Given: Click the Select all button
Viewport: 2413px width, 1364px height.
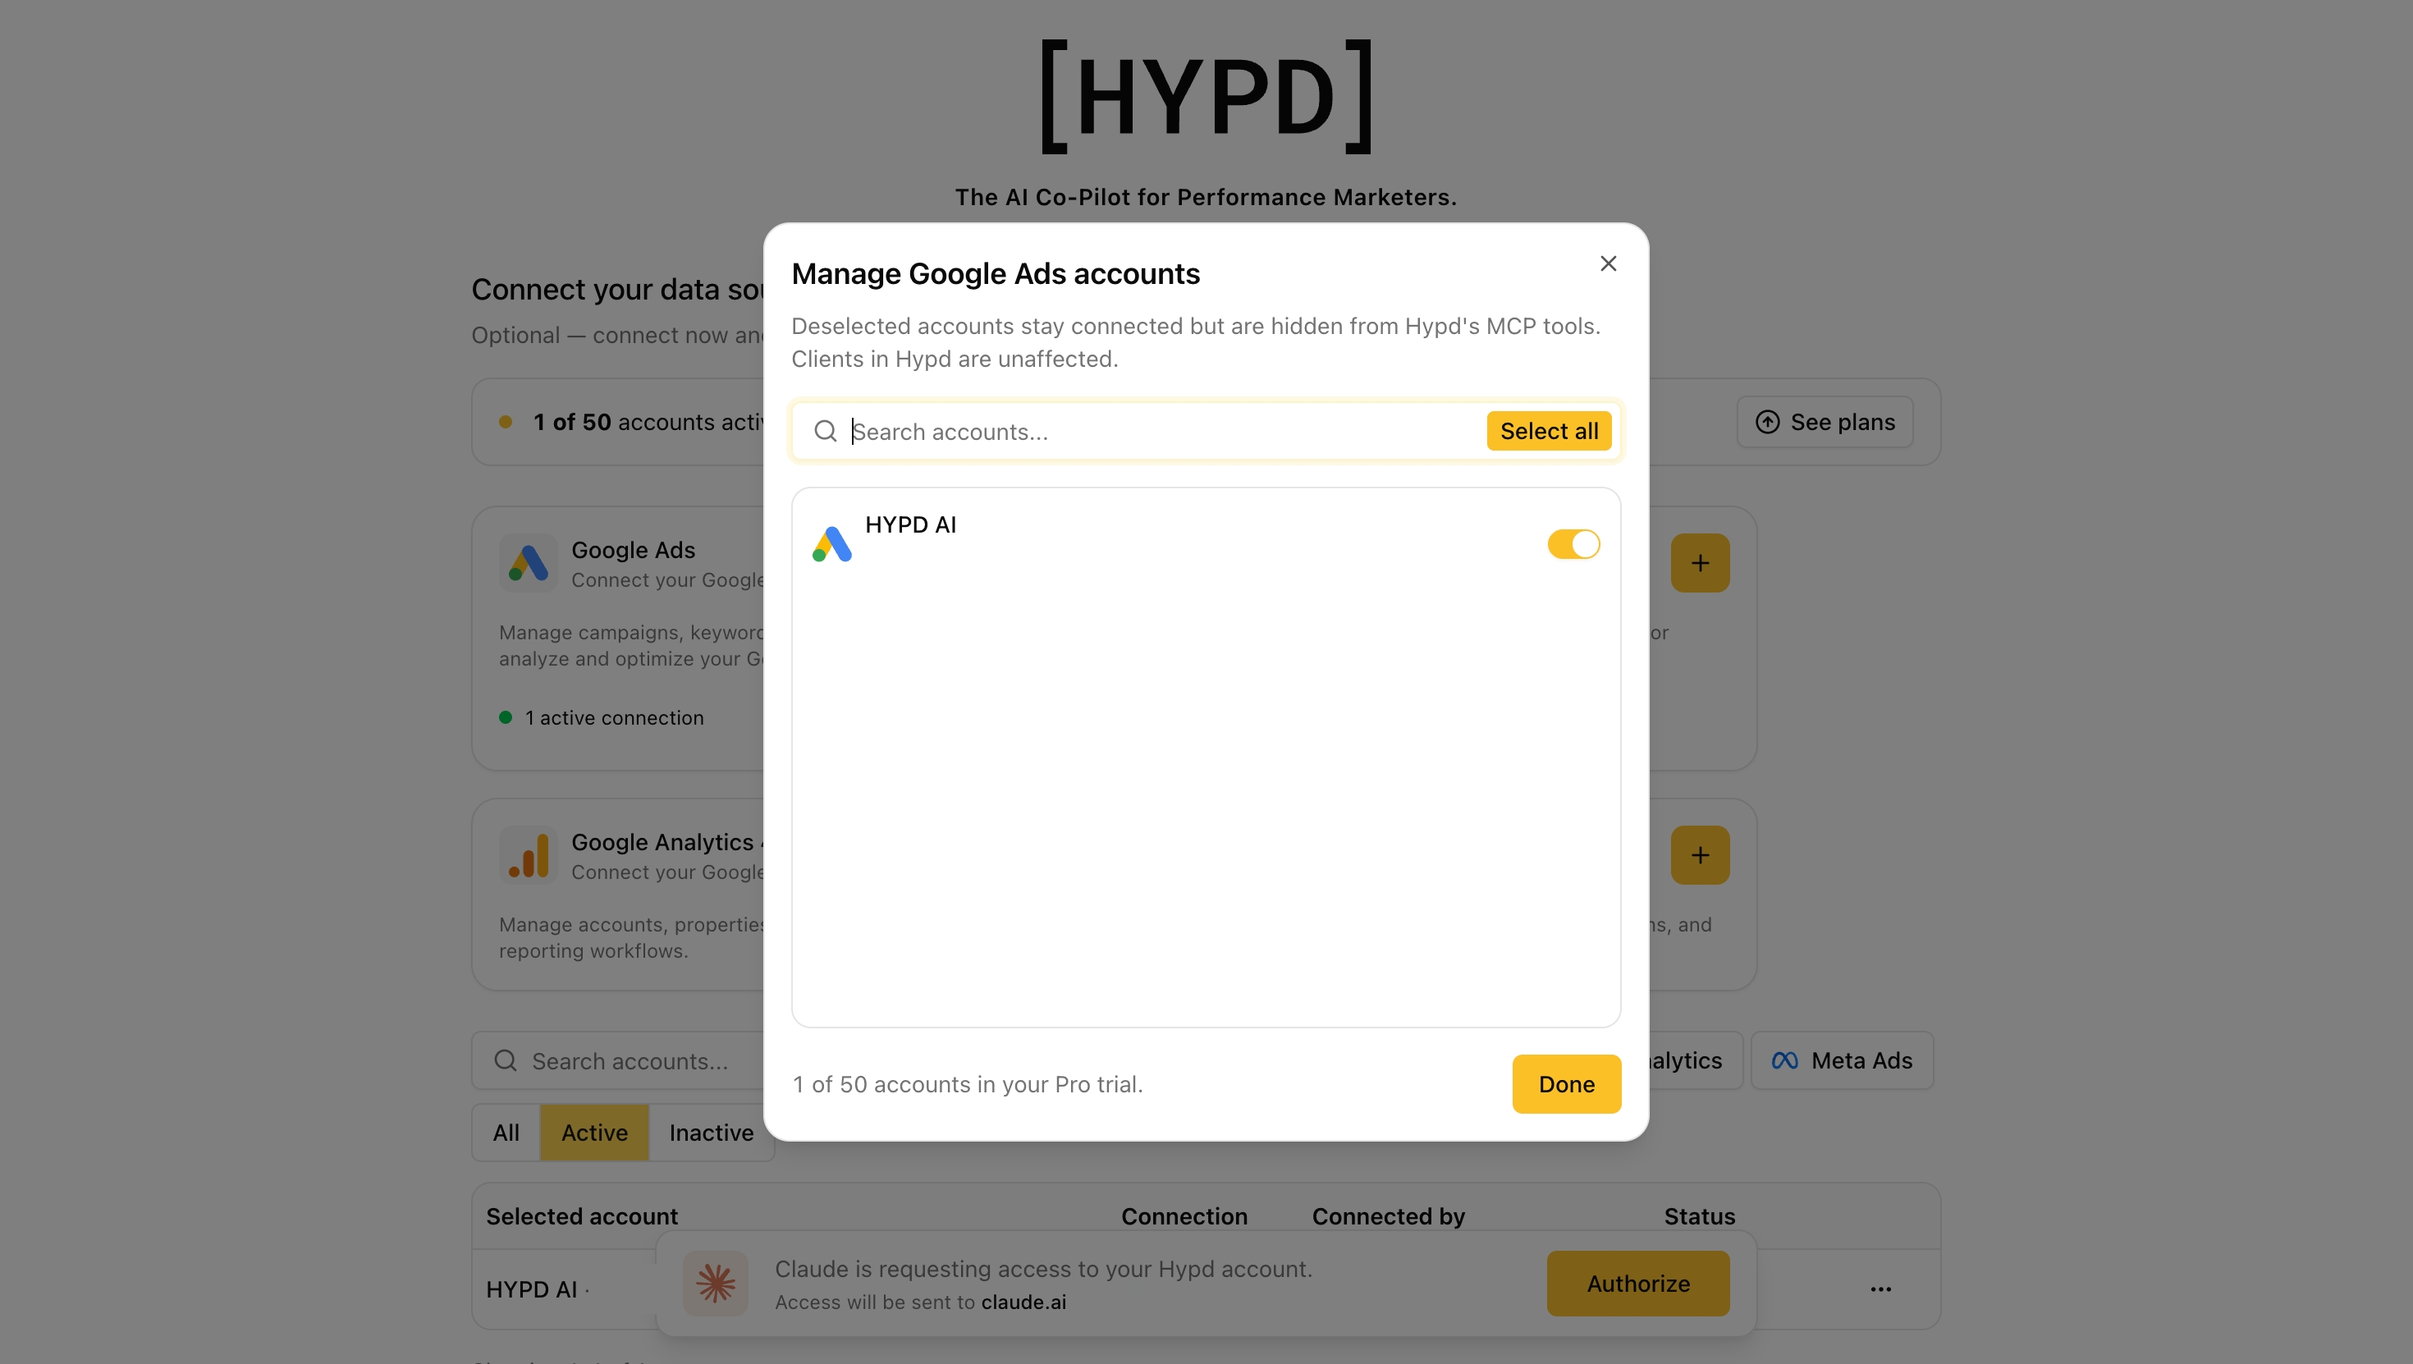Looking at the screenshot, I should click(1549, 431).
